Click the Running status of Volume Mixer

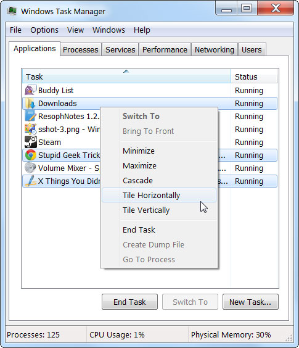[x=249, y=168]
